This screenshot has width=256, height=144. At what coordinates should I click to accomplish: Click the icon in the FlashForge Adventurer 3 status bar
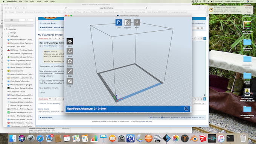click(186, 109)
